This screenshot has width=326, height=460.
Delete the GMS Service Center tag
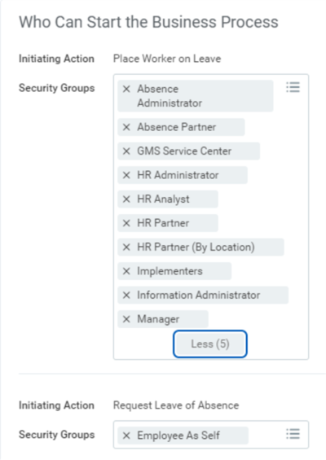tap(126, 151)
